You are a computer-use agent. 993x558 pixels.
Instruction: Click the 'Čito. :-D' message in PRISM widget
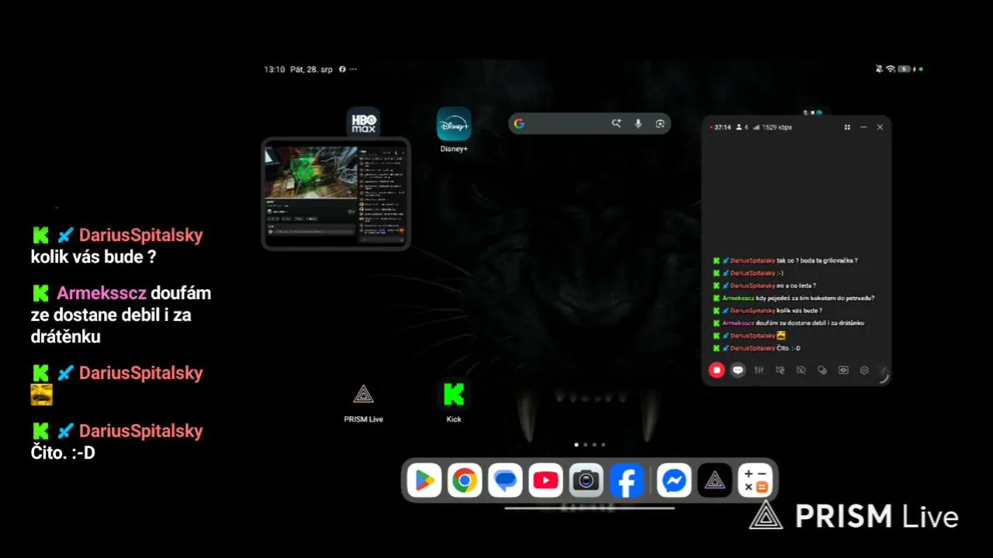[x=788, y=348]
